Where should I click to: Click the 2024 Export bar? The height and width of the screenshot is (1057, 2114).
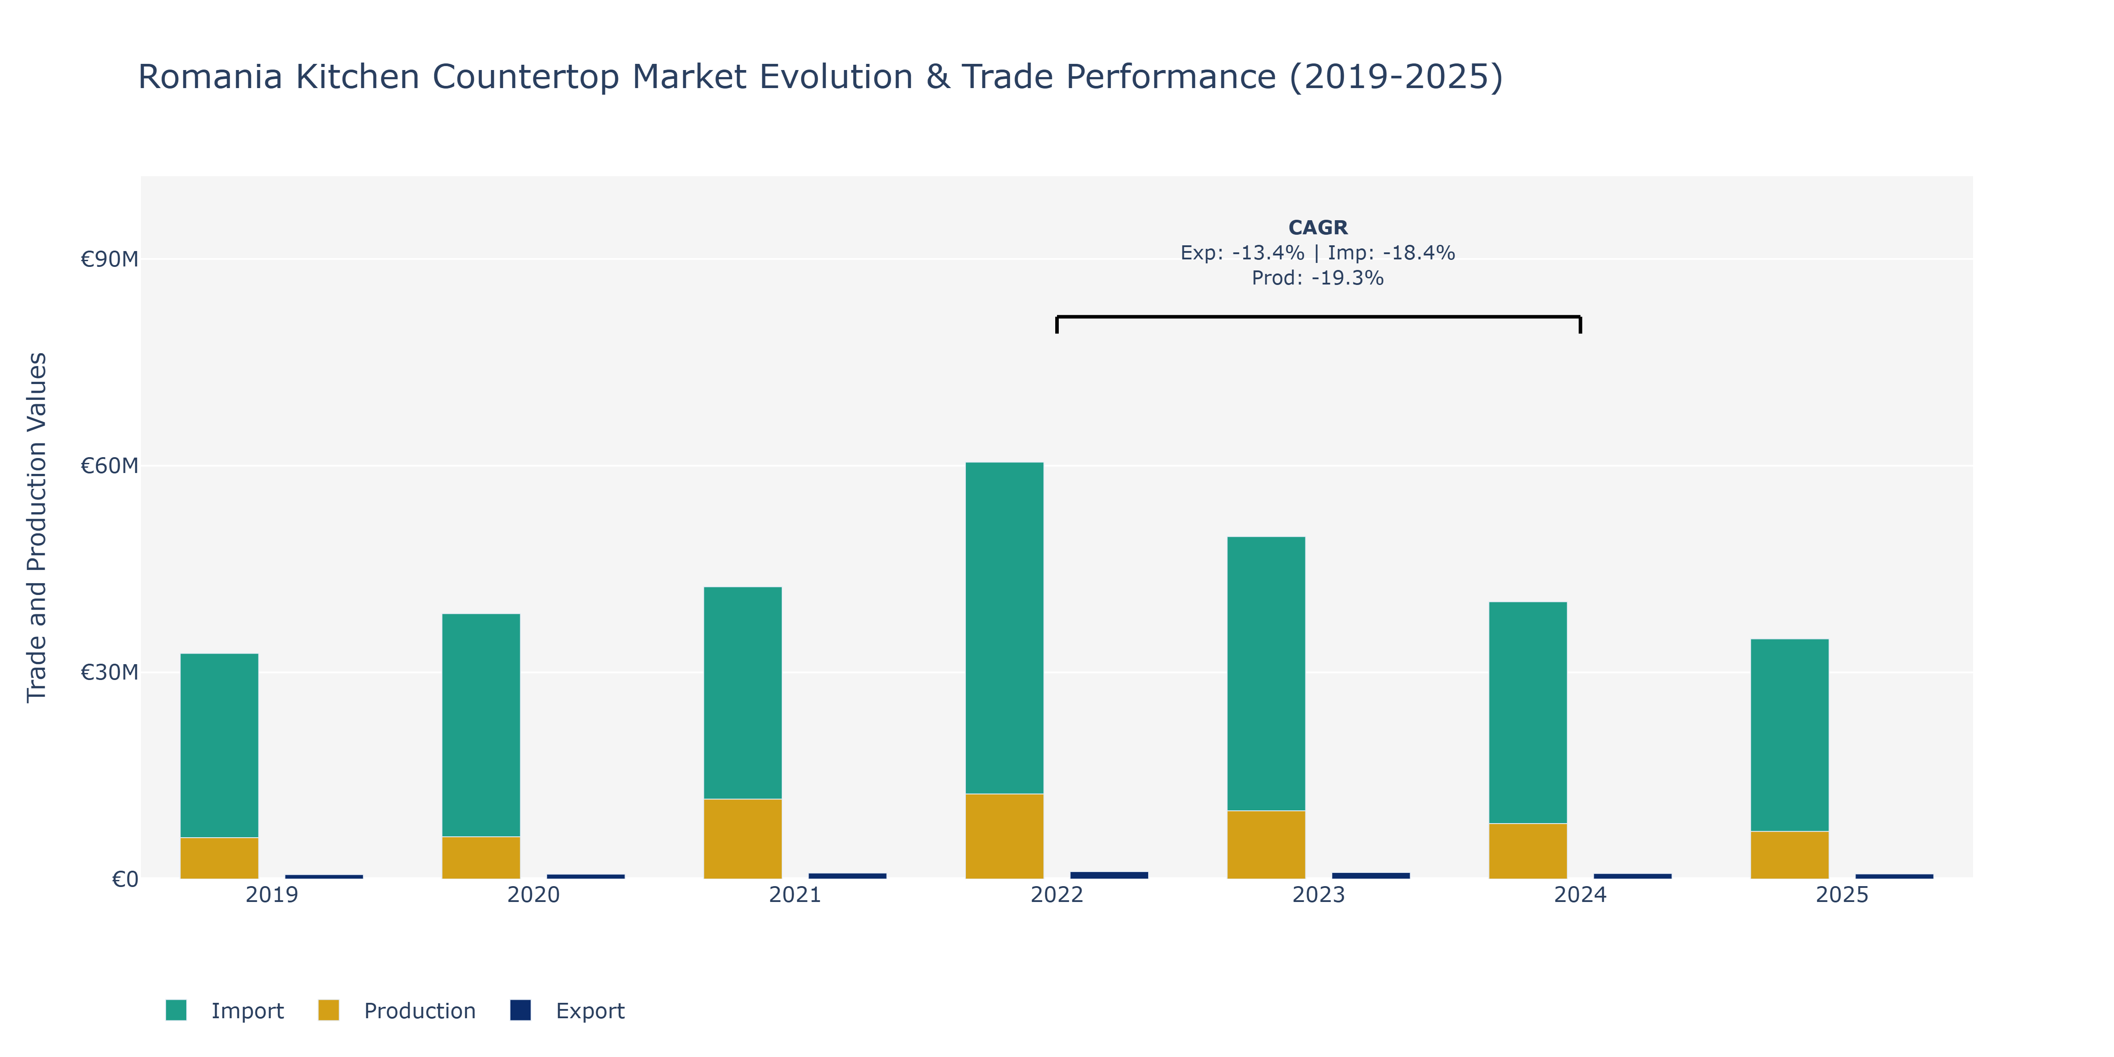tap(1632, 876)
